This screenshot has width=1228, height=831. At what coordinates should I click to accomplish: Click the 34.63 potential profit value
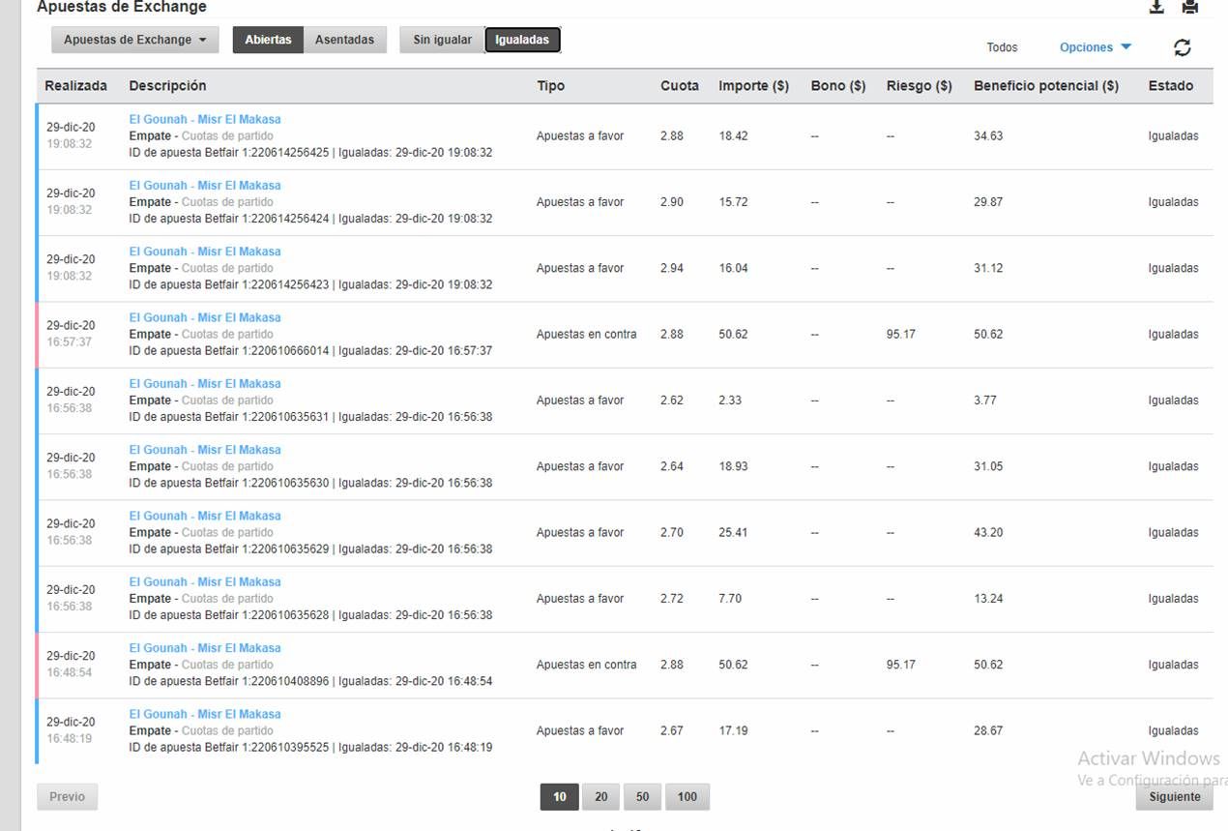[988, 136]
